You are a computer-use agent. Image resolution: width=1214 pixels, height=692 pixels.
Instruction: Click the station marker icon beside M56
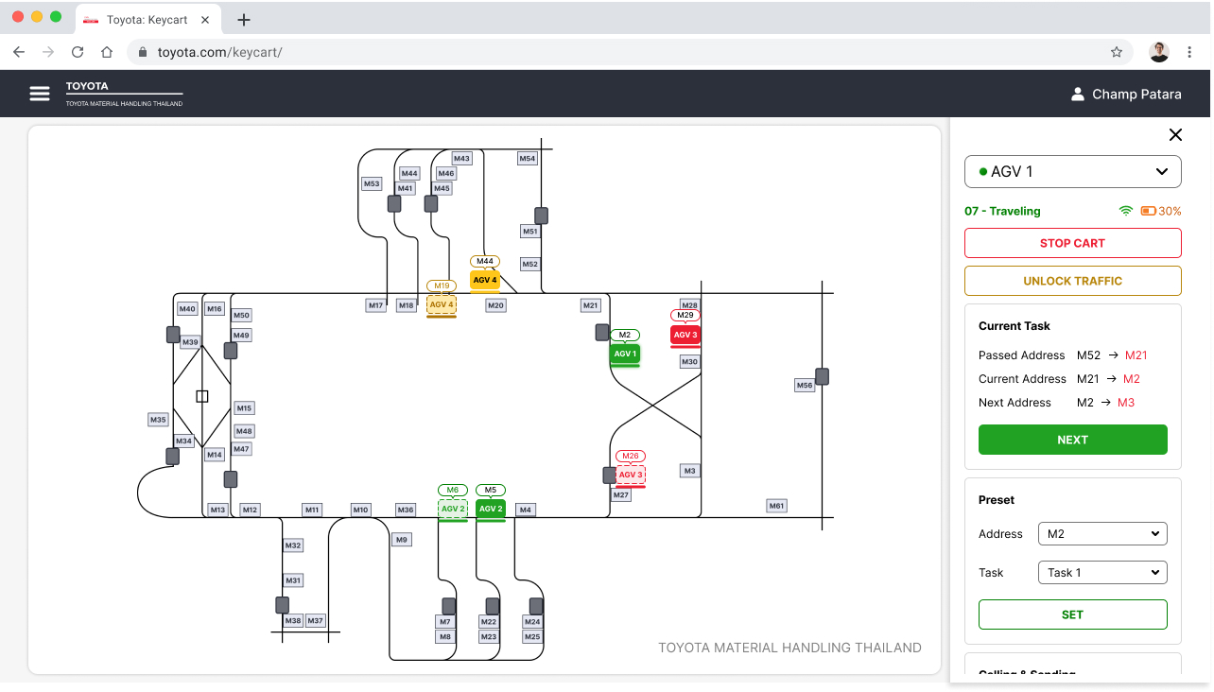coord(822,375)
